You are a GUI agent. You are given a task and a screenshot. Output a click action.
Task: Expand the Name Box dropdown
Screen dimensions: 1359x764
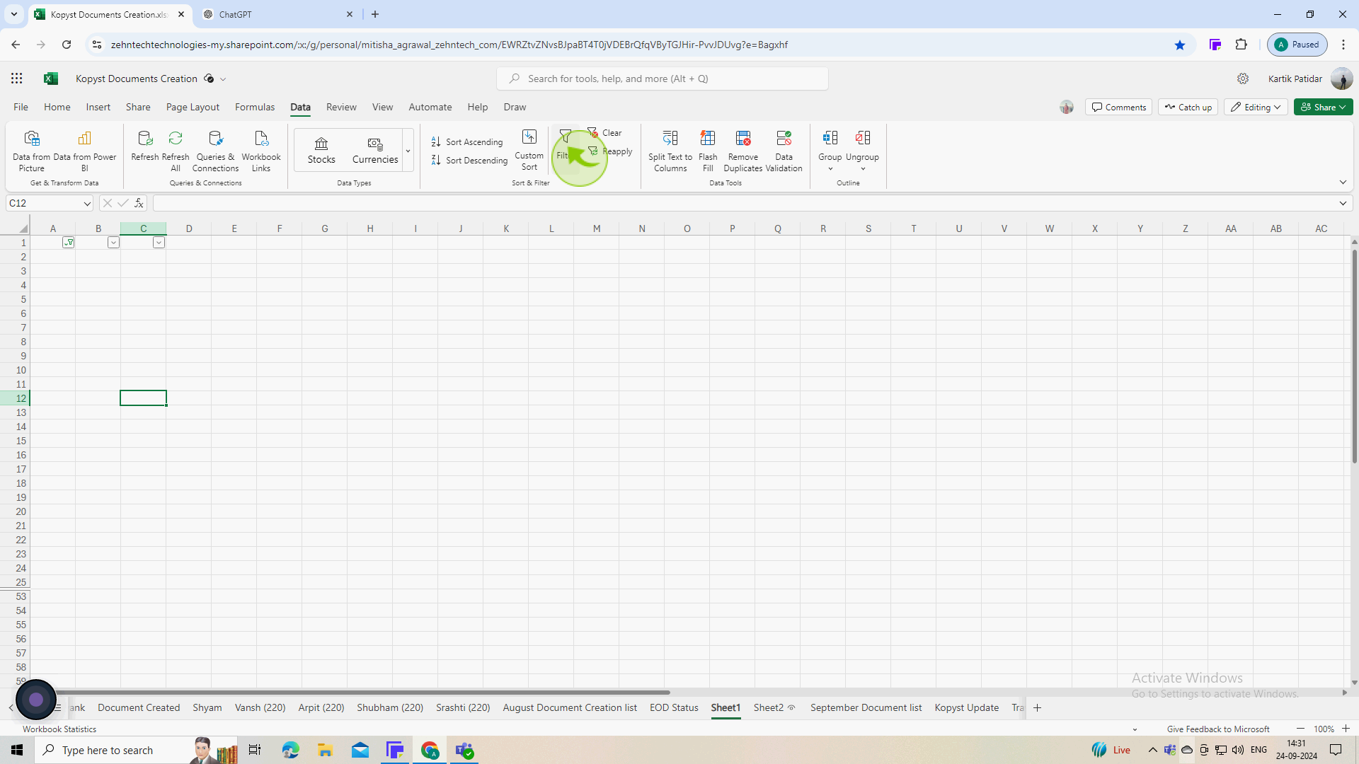click(87, 204)
